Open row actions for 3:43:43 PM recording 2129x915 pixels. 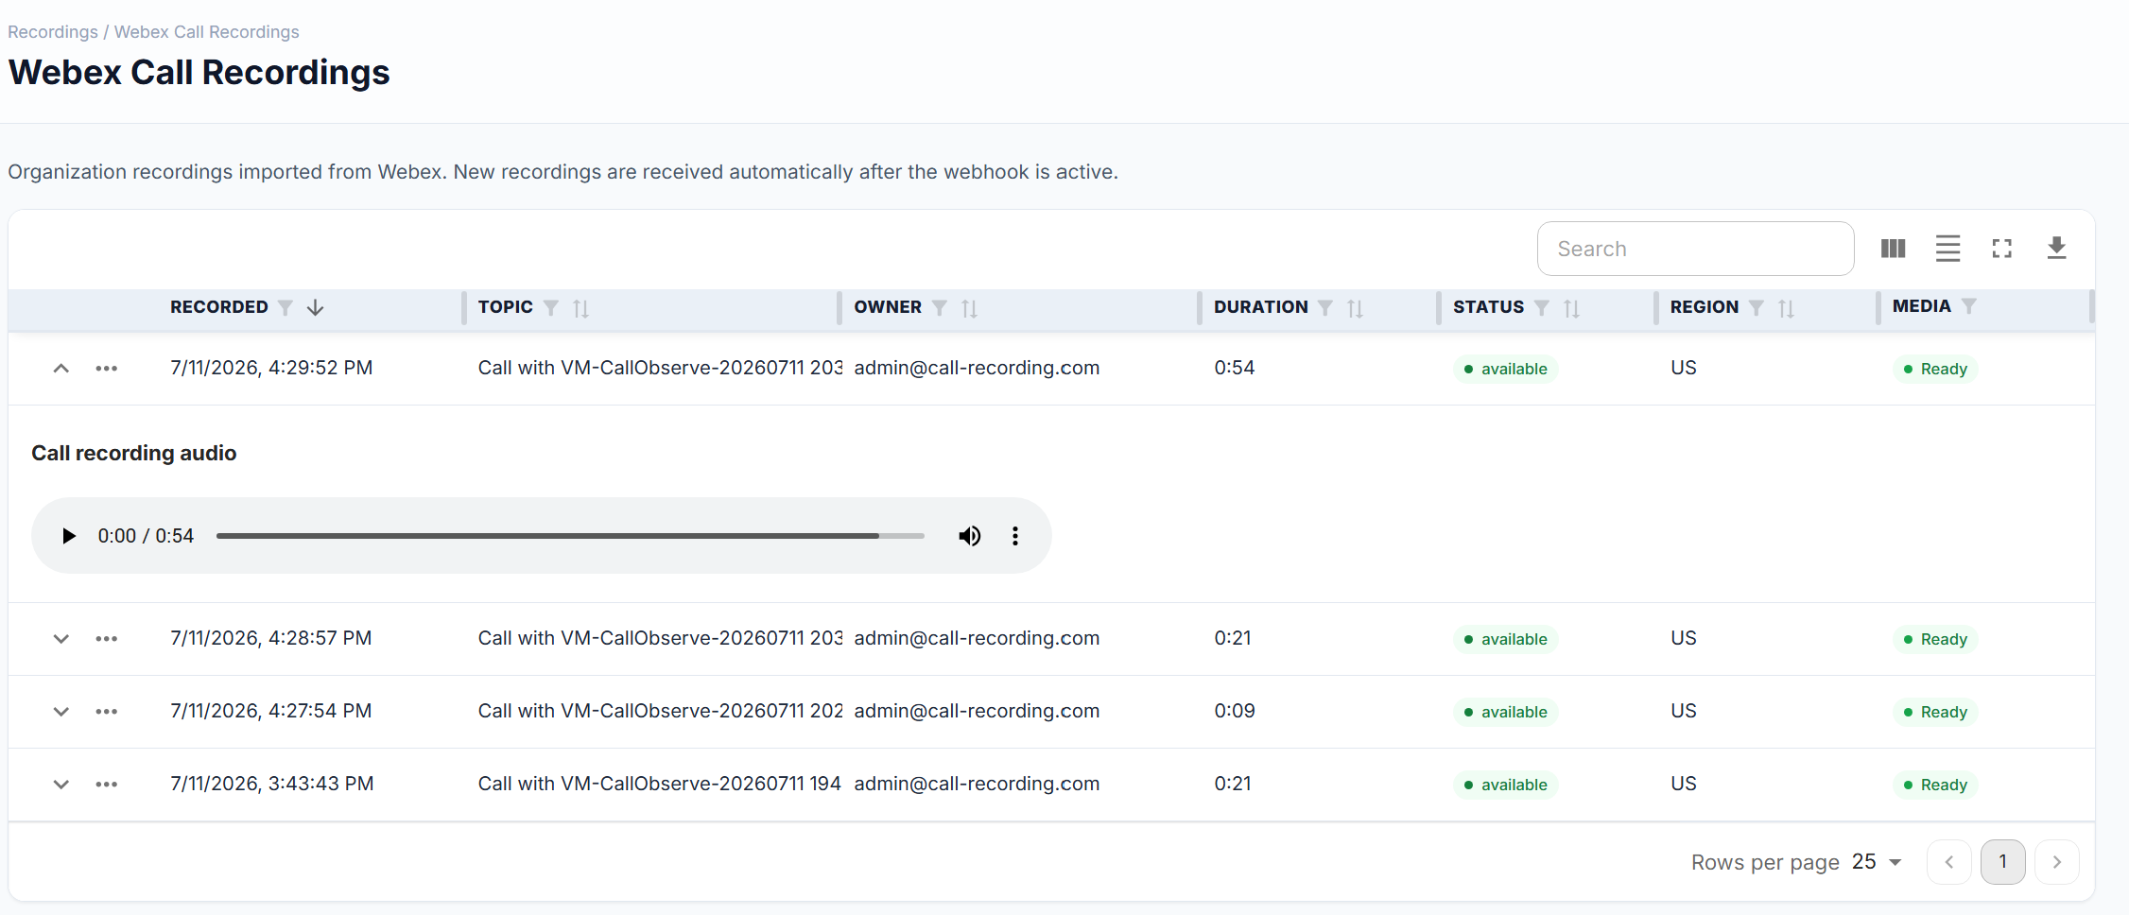[107, 785]
